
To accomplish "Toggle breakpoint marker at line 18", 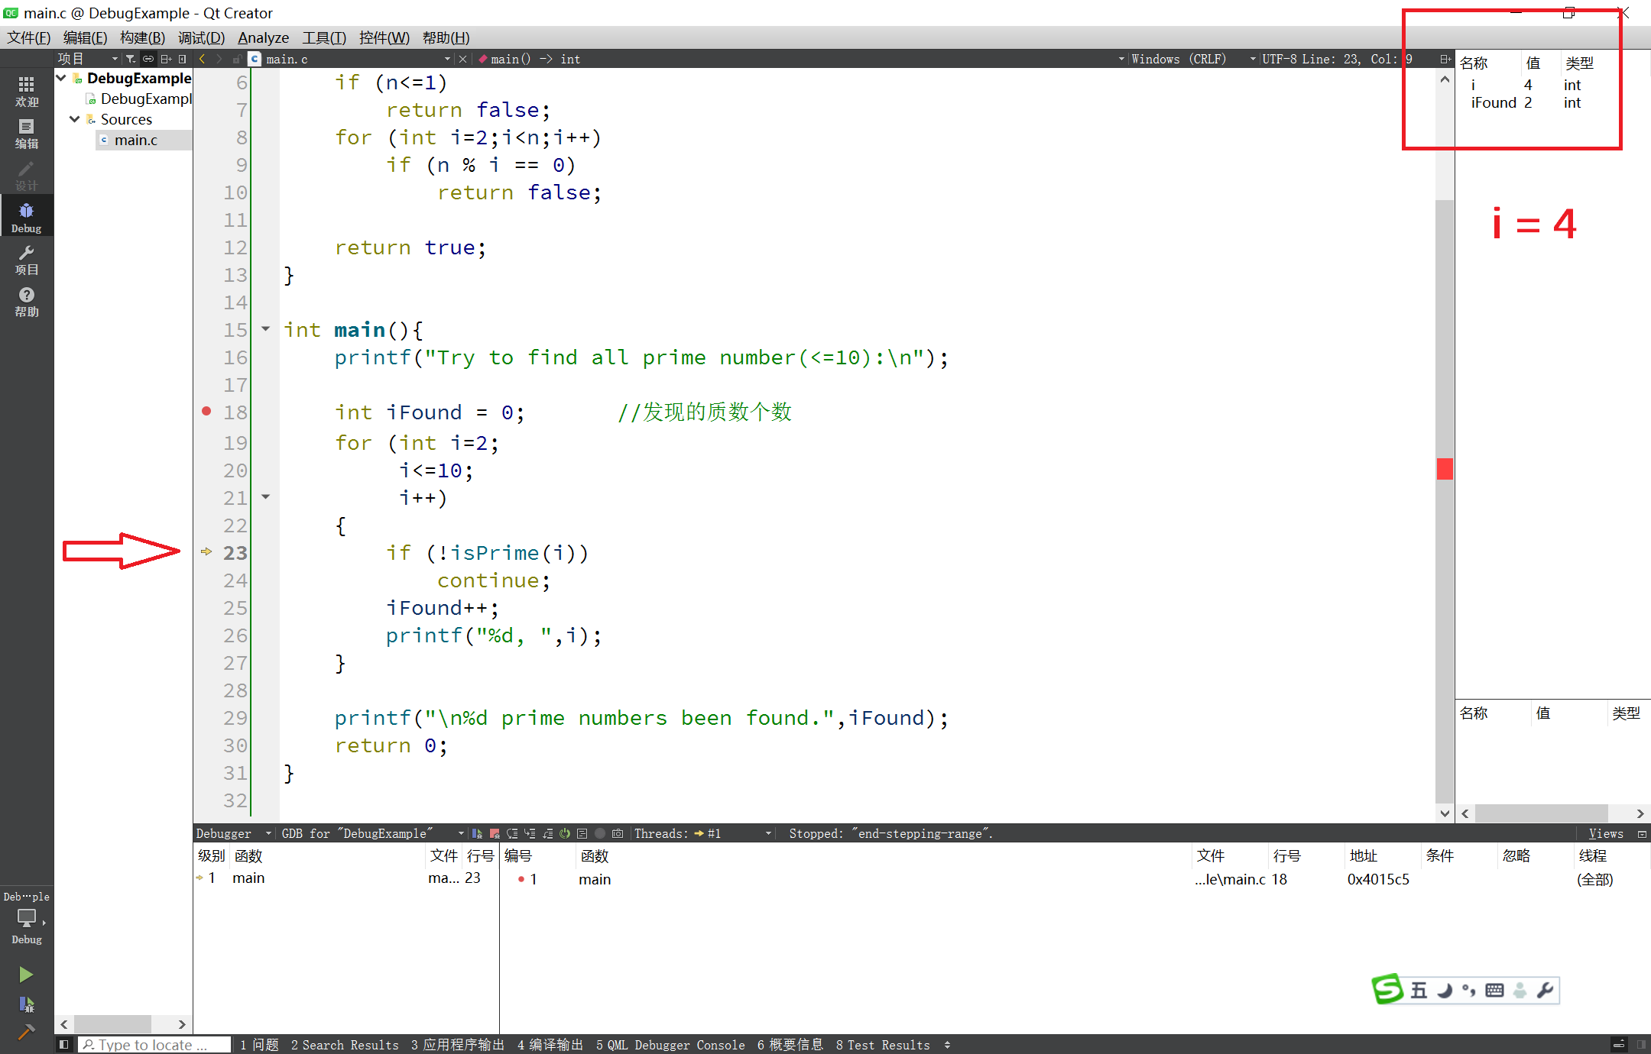I will pyautogui.click(x=206, y=411).
